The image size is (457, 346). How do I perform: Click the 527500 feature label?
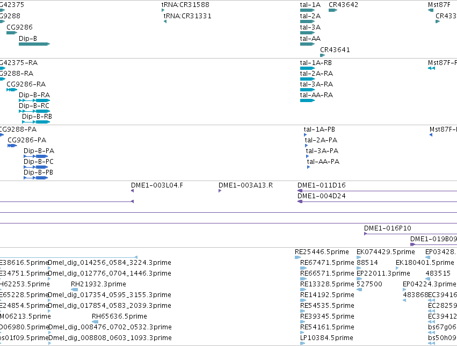point(369,284)
